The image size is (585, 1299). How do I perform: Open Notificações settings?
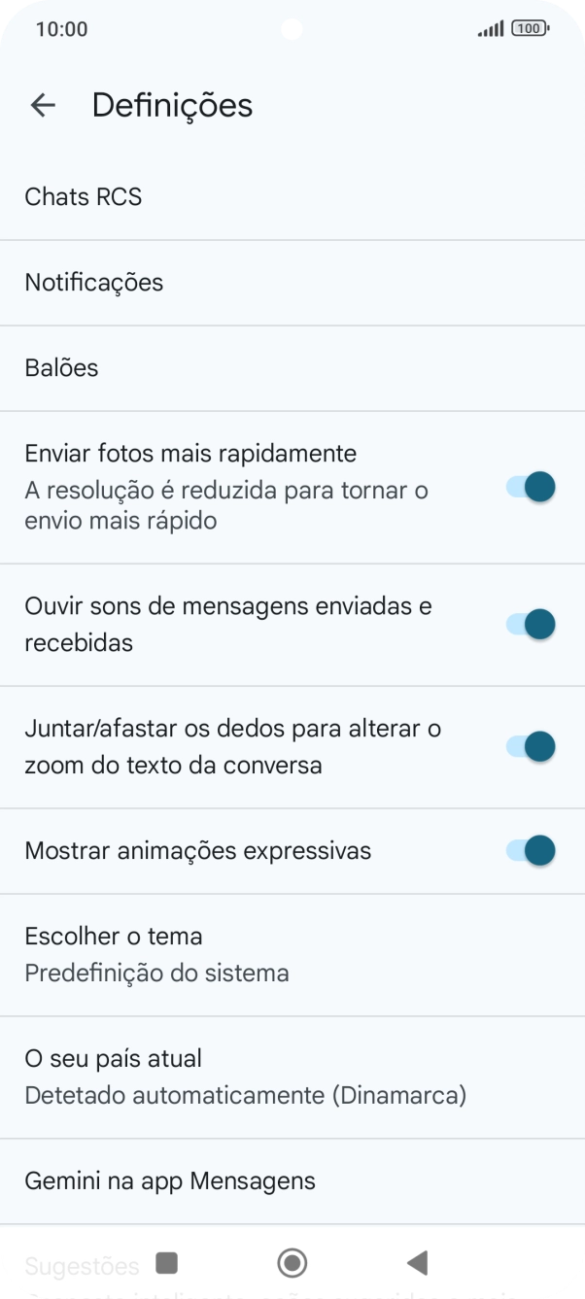click(93, 282)
